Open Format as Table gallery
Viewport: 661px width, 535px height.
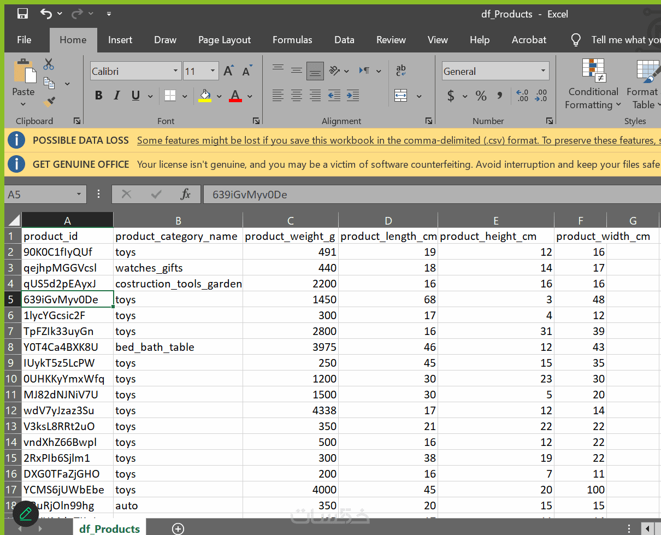click(644, 84)
